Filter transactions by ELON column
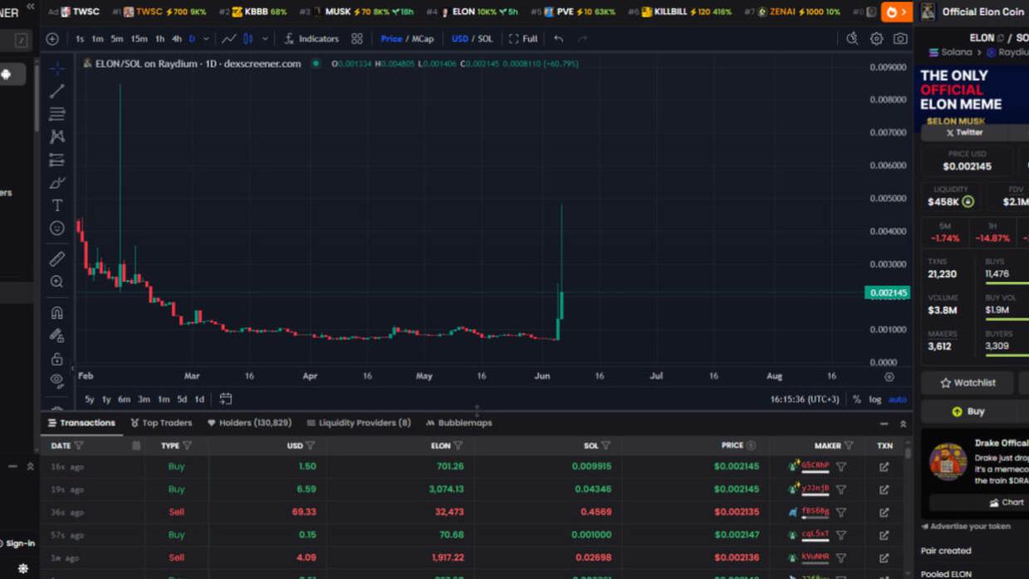The image size is (1029, 579). [x=458, y=445]
